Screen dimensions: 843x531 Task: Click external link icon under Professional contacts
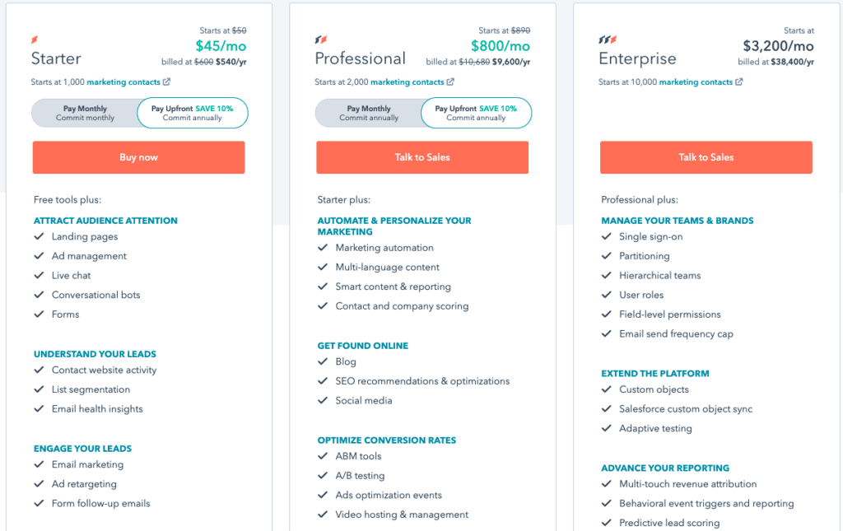click(x=450, y=82)
